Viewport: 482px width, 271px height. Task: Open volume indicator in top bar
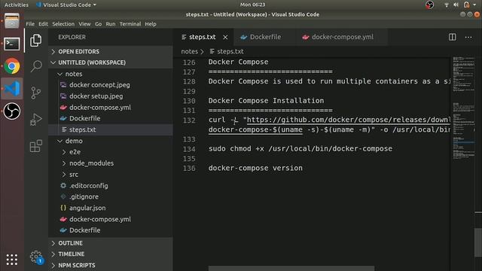click(x=456, y=5)
